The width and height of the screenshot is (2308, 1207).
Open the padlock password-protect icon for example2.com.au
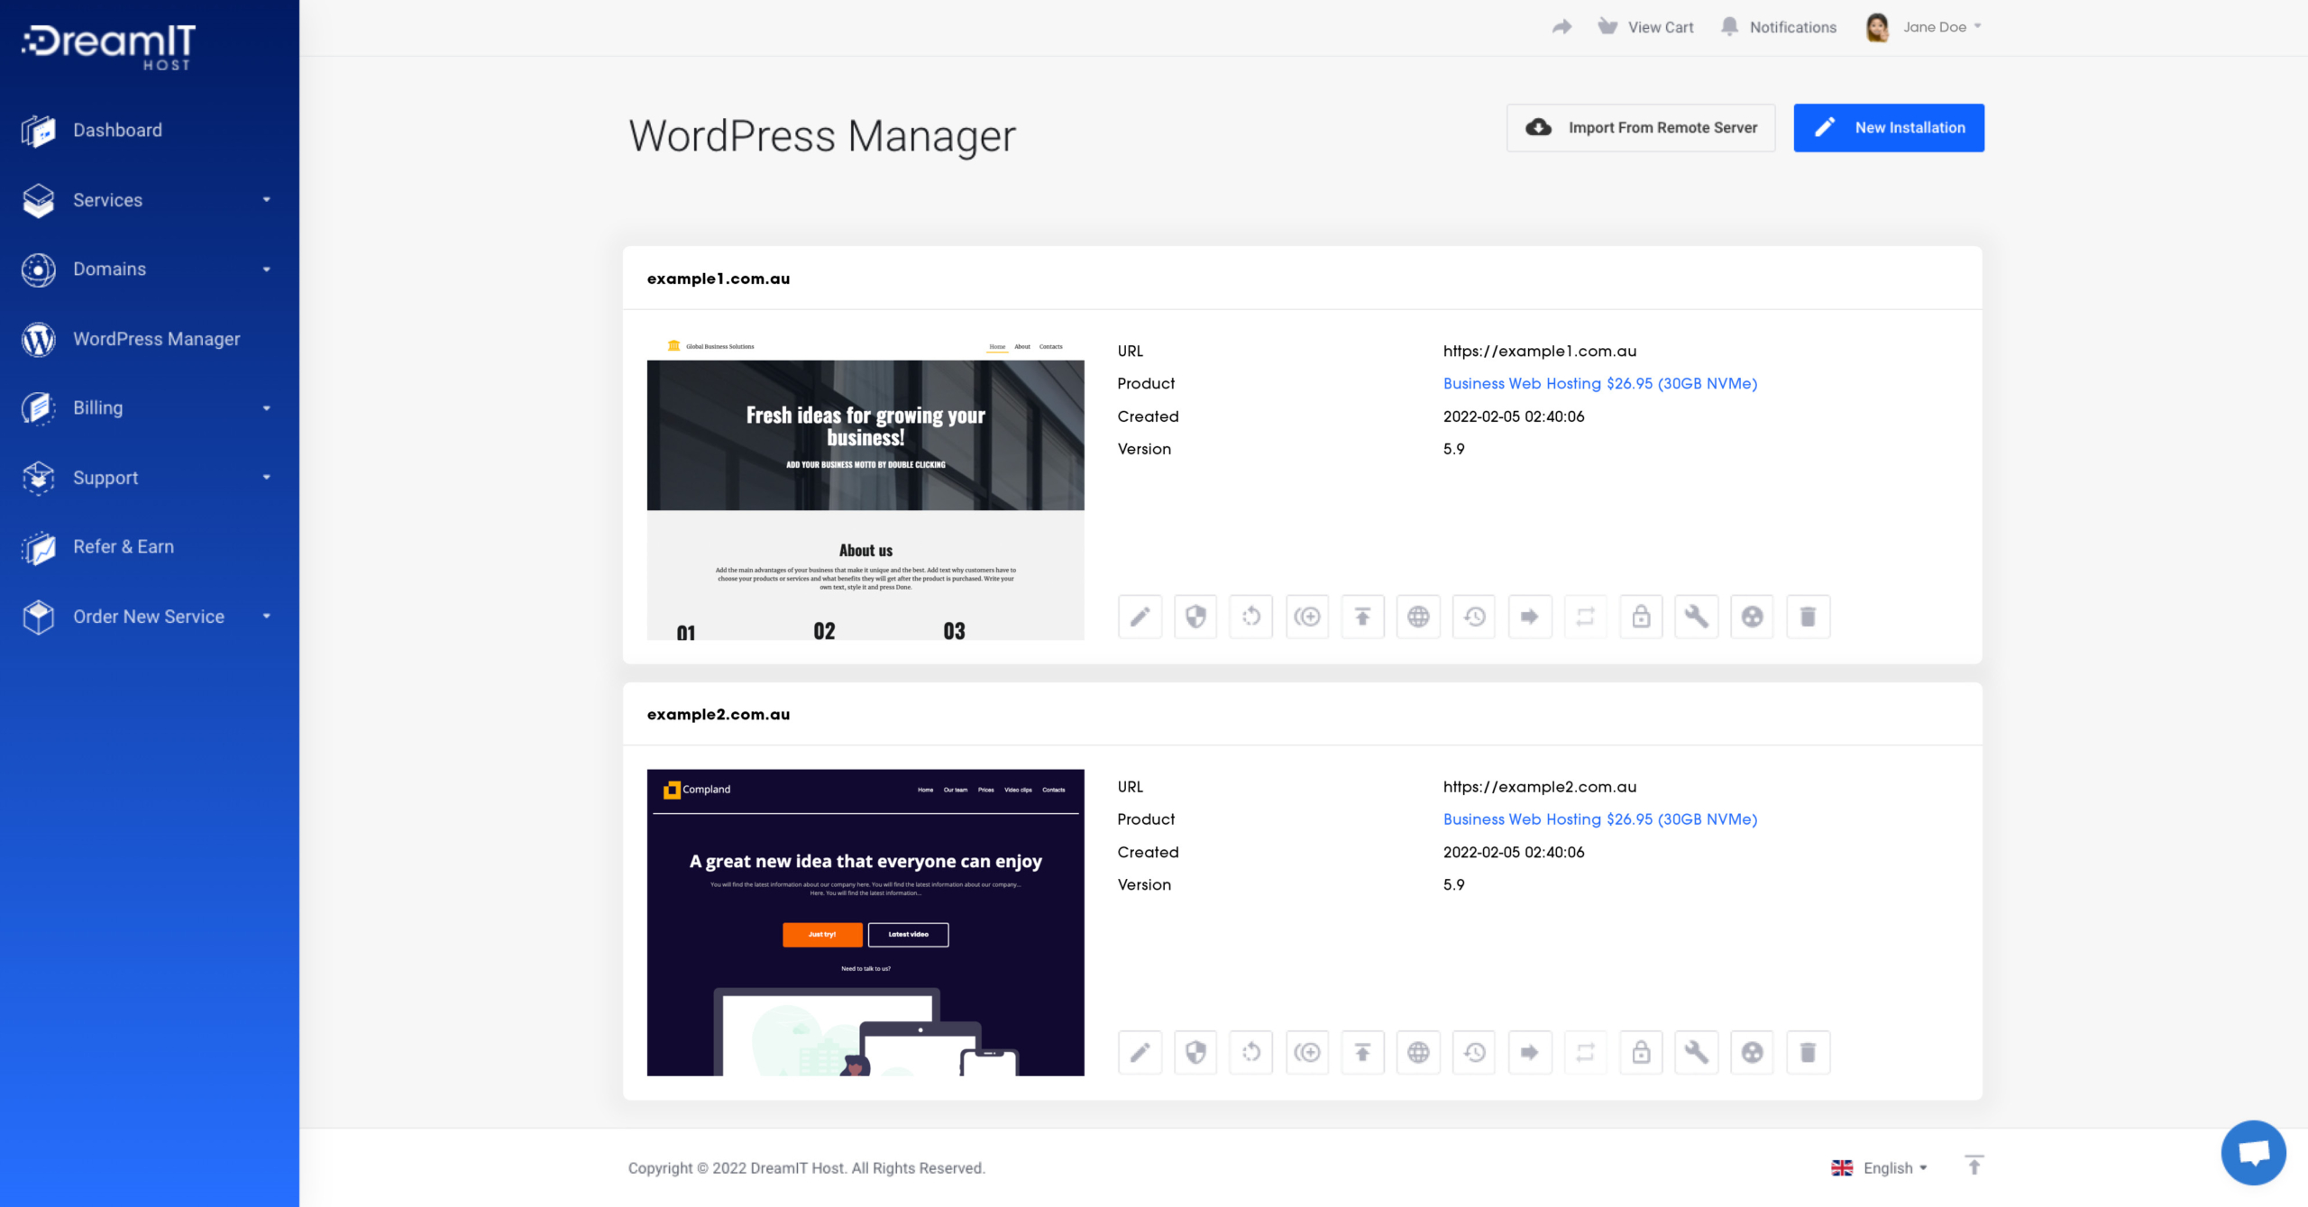(1641, 1052)
